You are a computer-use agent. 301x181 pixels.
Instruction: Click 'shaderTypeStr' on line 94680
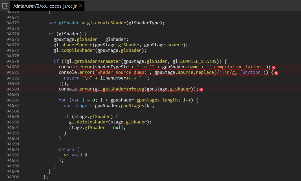112,67
